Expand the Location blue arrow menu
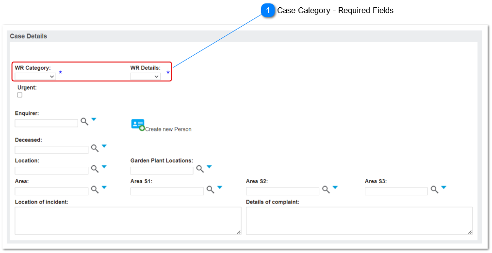Screen dimensions: 492x253 [104, 167]
